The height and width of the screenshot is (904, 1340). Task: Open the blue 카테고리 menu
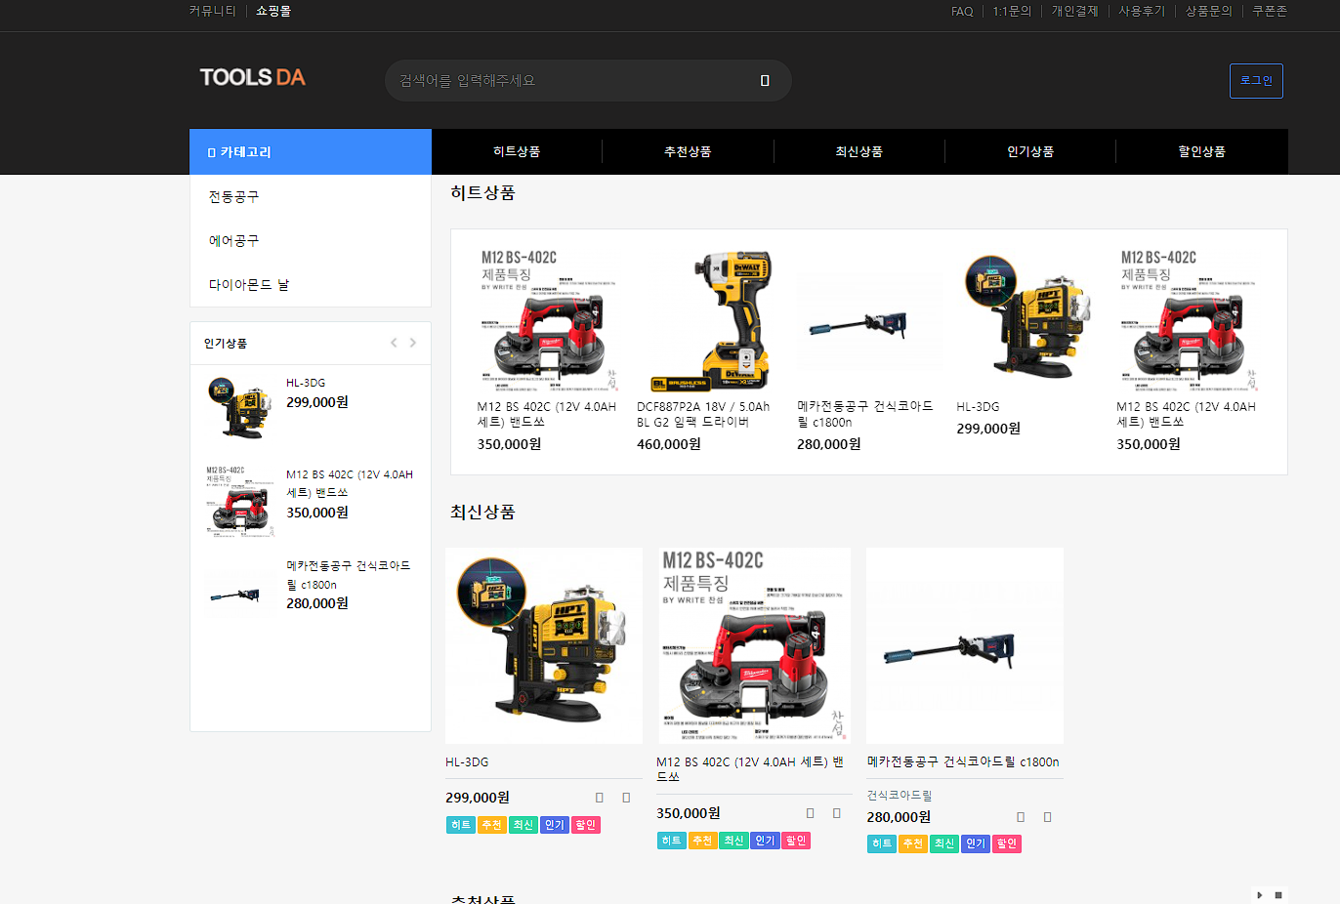coord(311,151)
